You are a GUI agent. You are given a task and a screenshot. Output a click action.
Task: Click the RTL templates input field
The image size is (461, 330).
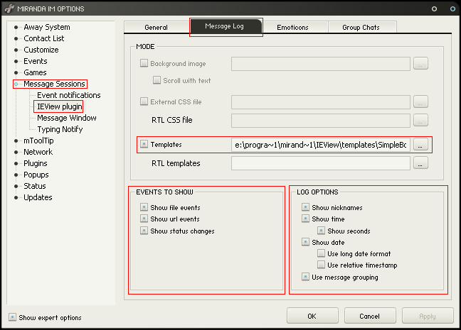coord(321,163)
